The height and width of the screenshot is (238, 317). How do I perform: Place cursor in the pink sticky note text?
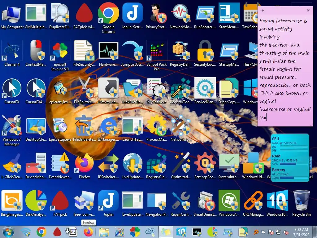pyautogui.click(x=285, y=69)
